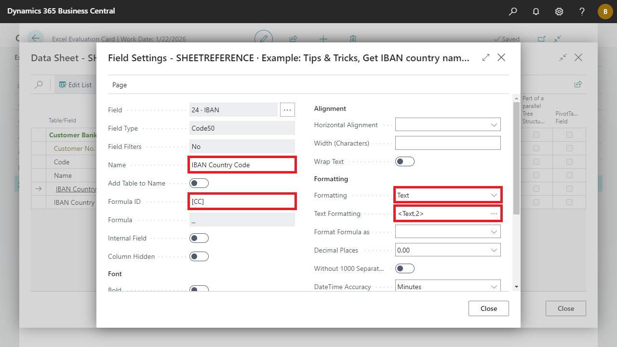Open the settings gear menu
This screenshot has height=347, width=617.
point(559,11)
